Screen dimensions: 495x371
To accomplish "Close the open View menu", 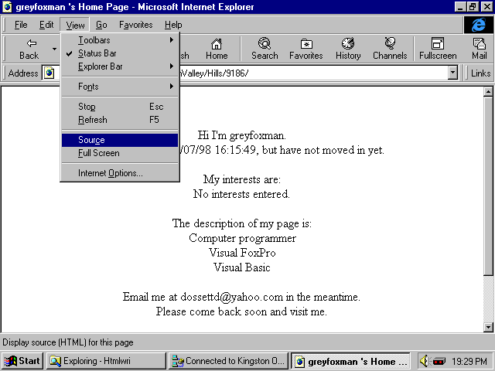I will point(75,25).
